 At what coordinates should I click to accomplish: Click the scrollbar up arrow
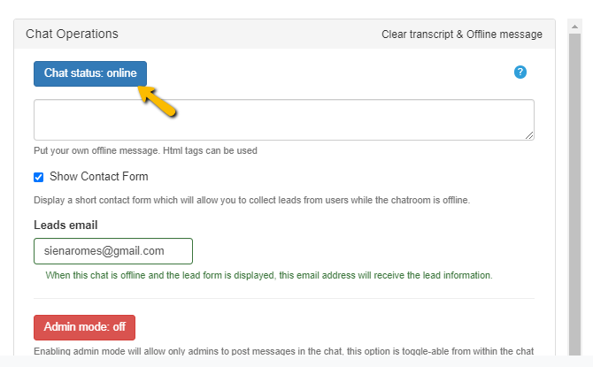pos(574,27)
